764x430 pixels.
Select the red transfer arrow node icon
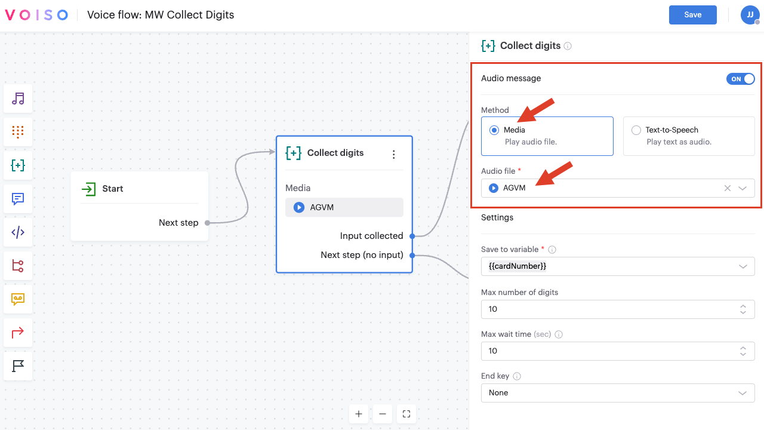18,333
